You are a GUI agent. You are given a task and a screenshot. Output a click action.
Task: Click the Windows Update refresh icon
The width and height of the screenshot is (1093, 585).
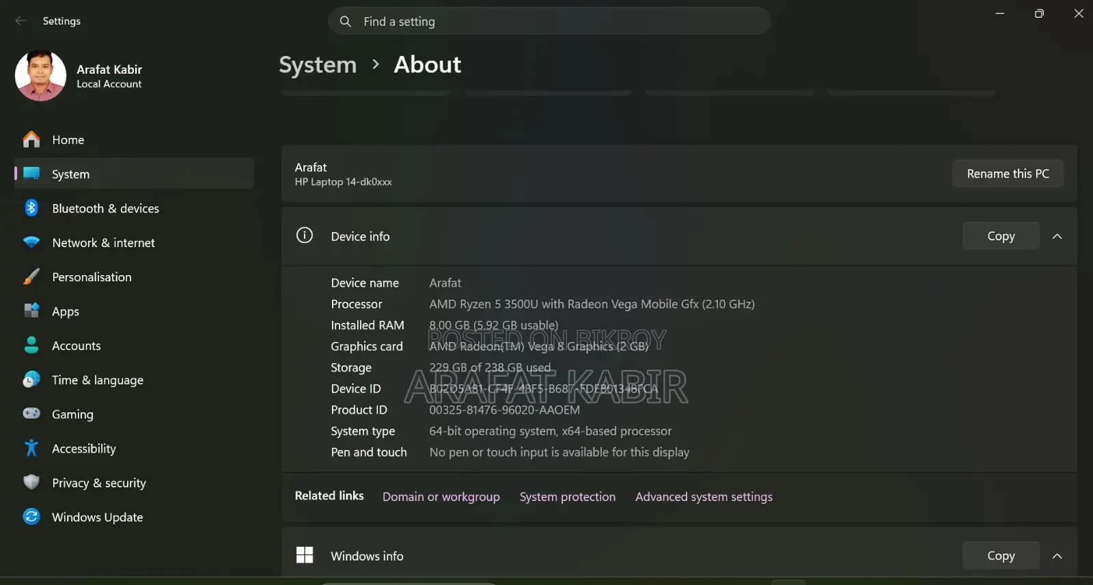31,517
